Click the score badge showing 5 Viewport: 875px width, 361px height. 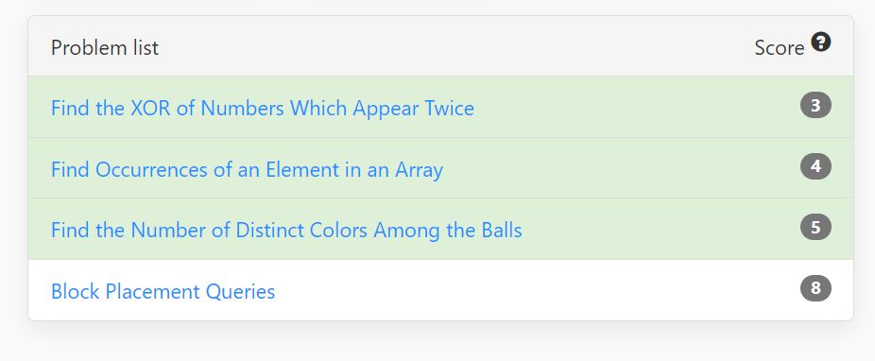815,227
